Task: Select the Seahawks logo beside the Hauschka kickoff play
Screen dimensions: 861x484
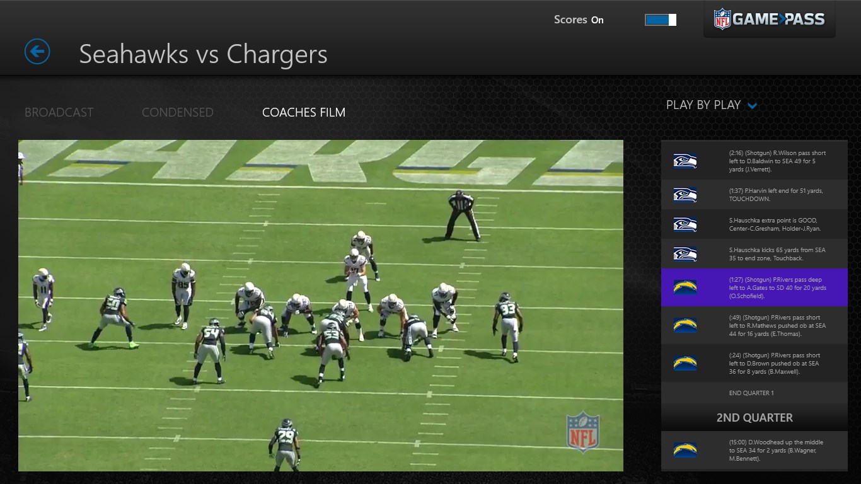Action: pos(685,253)
